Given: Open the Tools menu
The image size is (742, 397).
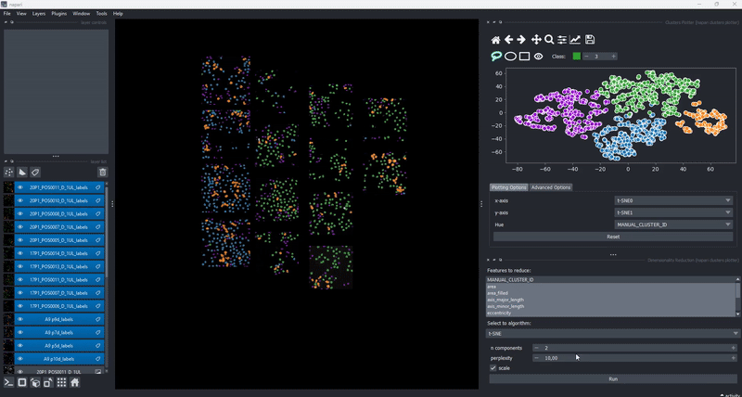Looking at the screenshot, I should (101, 14).
